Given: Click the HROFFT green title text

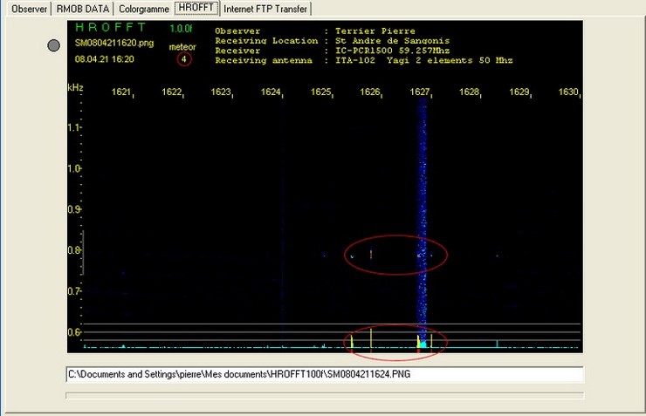Looking at the screenshot, I should pyautogui.click(x=110, y=28).
